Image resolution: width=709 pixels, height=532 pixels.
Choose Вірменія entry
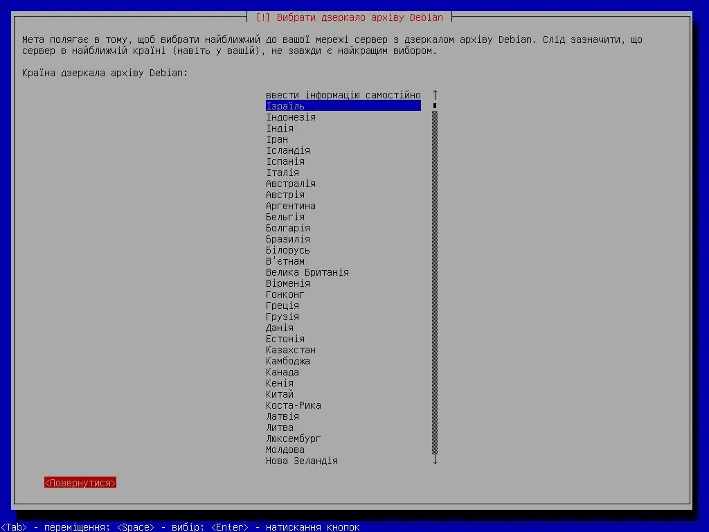(343, 283)
